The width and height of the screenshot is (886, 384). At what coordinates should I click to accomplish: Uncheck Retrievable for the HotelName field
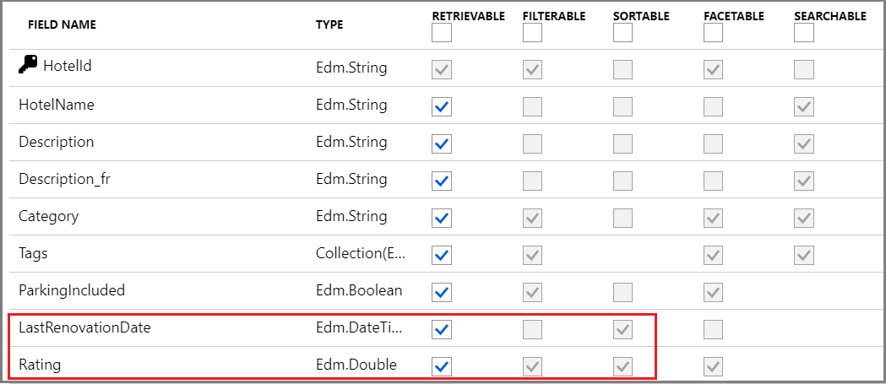(x=442, y=106)
